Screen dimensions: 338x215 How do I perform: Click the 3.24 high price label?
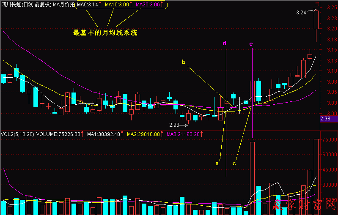(301, 13)
